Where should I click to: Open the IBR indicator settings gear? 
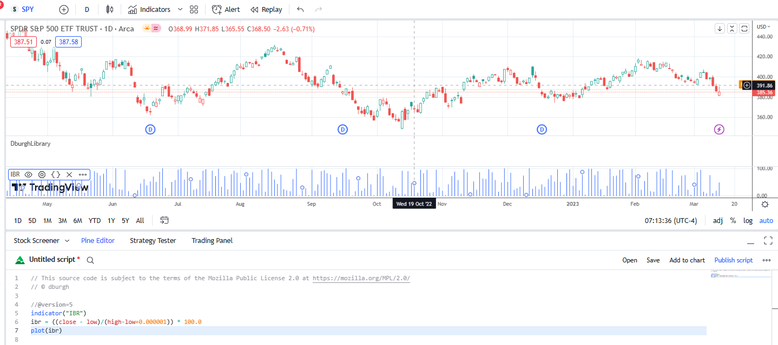[42, 174]
